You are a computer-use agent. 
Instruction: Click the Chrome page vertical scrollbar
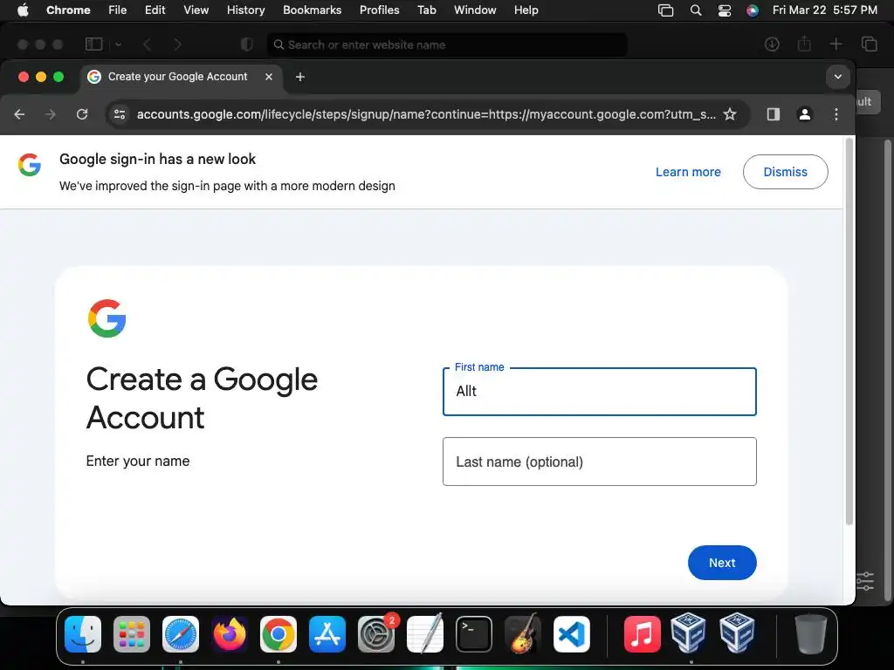(849, 332)
